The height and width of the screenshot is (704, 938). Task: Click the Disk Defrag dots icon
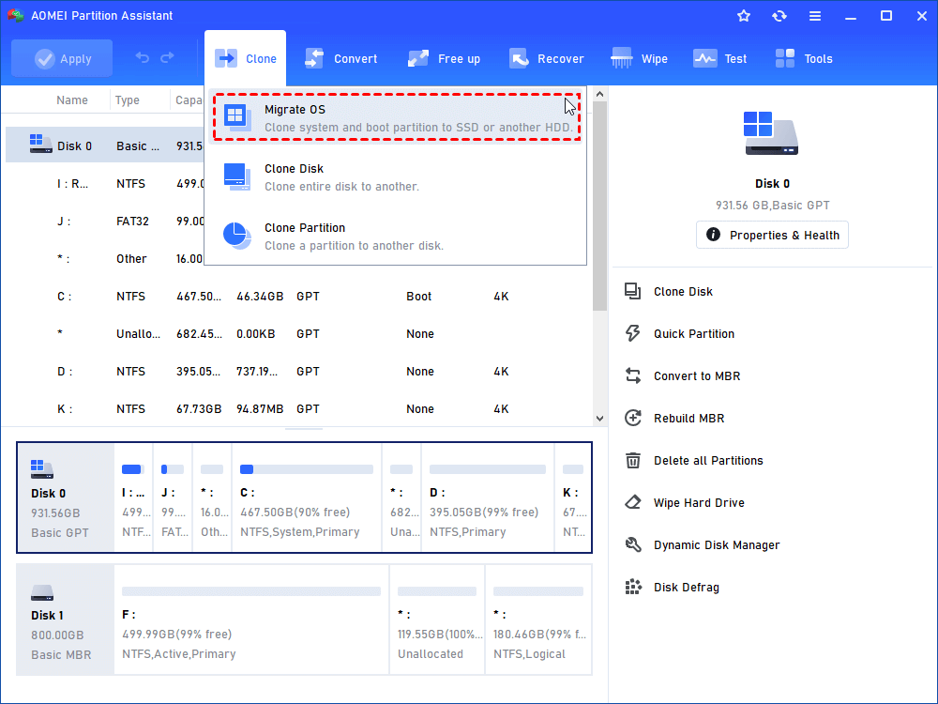[x=633, y=587]
